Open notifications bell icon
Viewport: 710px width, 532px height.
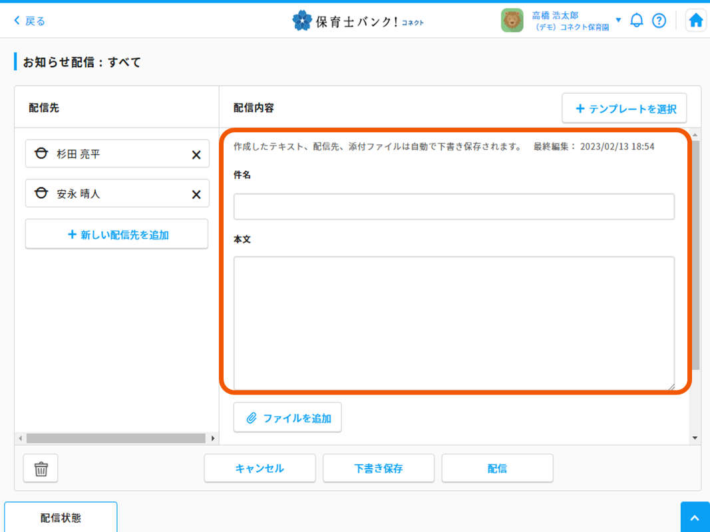637,21
